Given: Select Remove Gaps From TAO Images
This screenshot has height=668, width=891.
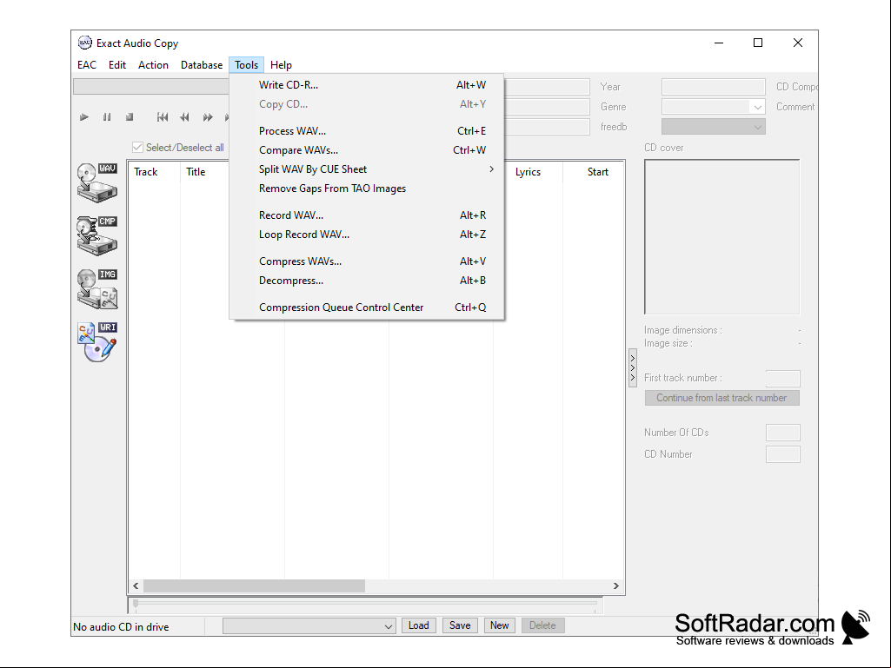Looking at the screenshot, I should click(x=367, y=188).
